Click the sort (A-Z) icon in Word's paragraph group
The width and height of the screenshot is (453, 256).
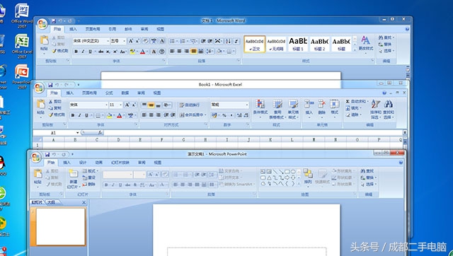(228, 41)
